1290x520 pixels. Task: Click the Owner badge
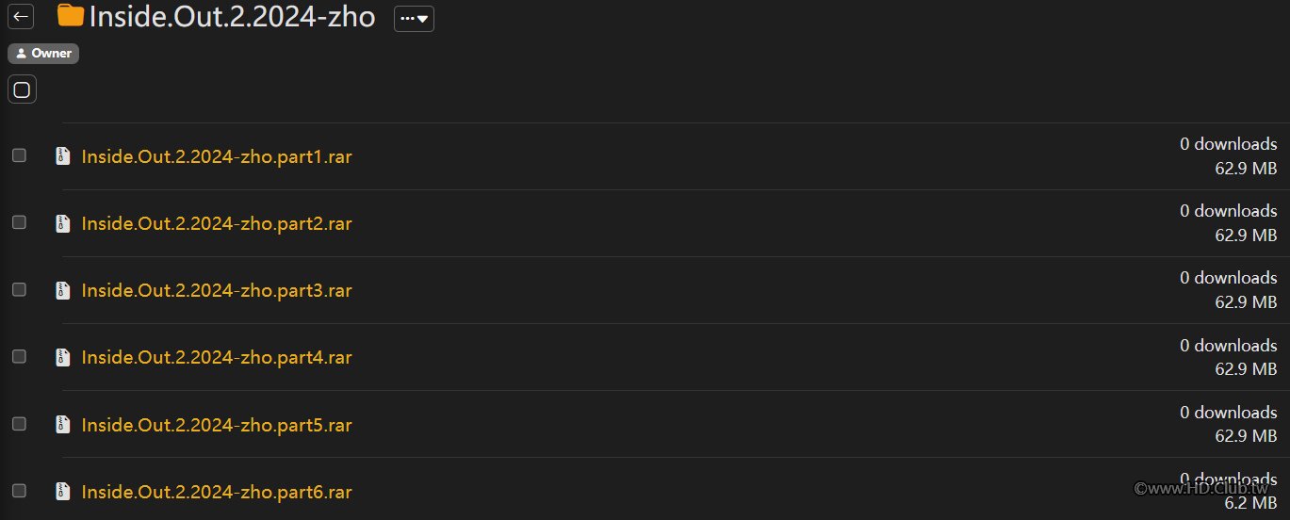[43, 54]
